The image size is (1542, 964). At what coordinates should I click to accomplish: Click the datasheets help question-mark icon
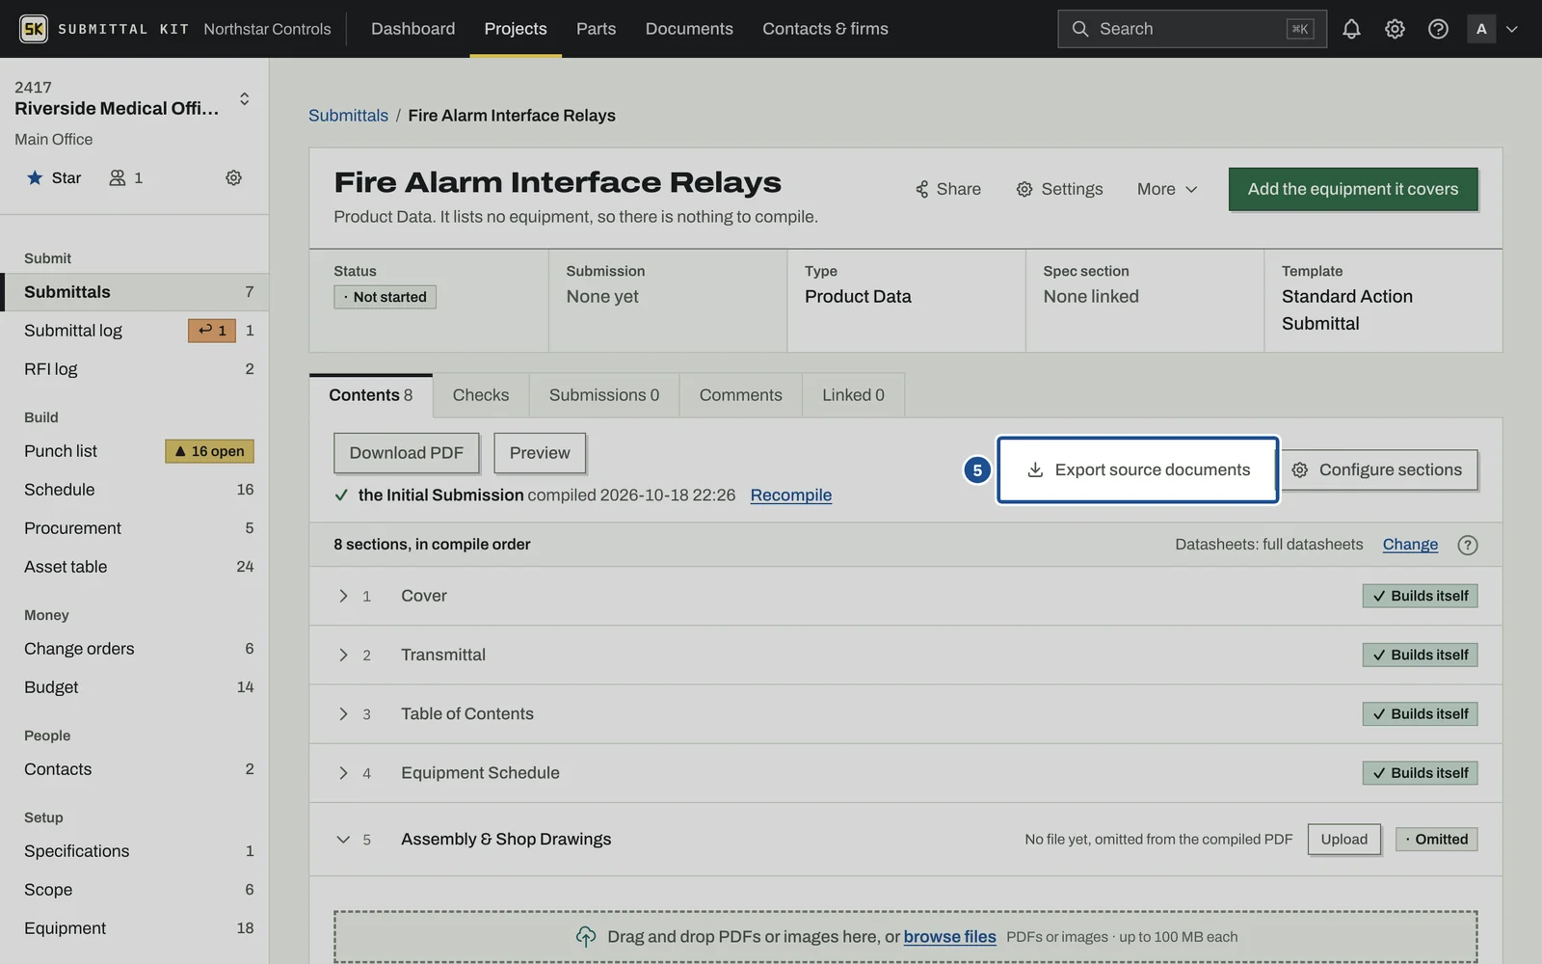click(x=1467, y=545)
